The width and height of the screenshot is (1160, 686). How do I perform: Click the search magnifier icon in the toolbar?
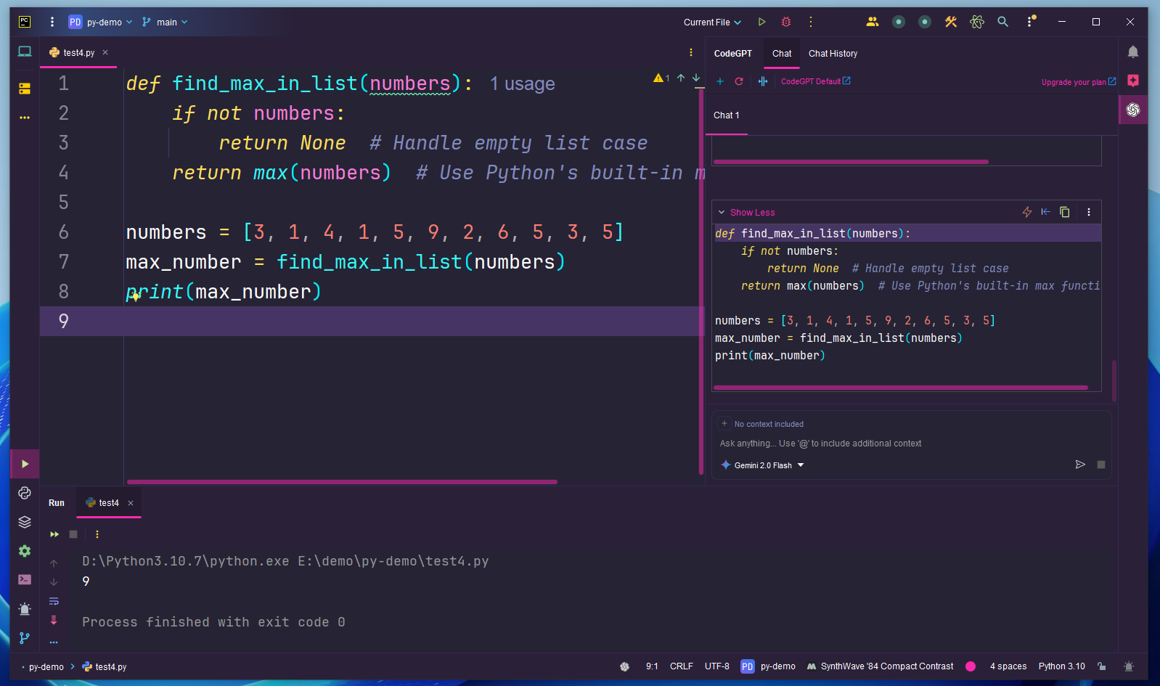point(1002,22)
